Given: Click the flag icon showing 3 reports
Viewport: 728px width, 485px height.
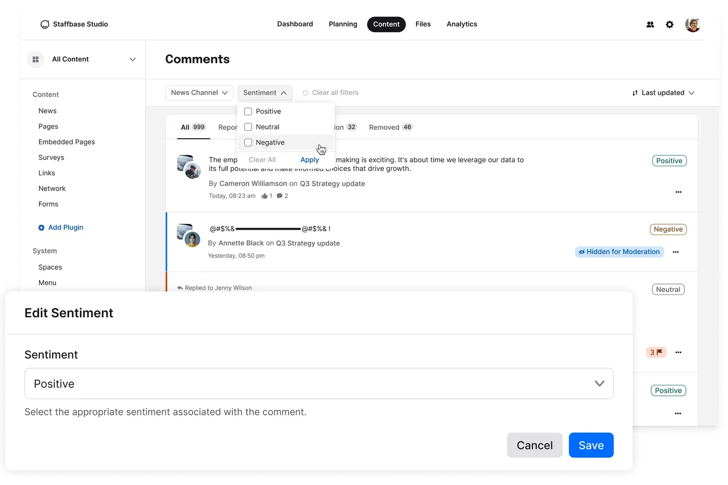Looking at the screenshot, I should tap(656, 352).
